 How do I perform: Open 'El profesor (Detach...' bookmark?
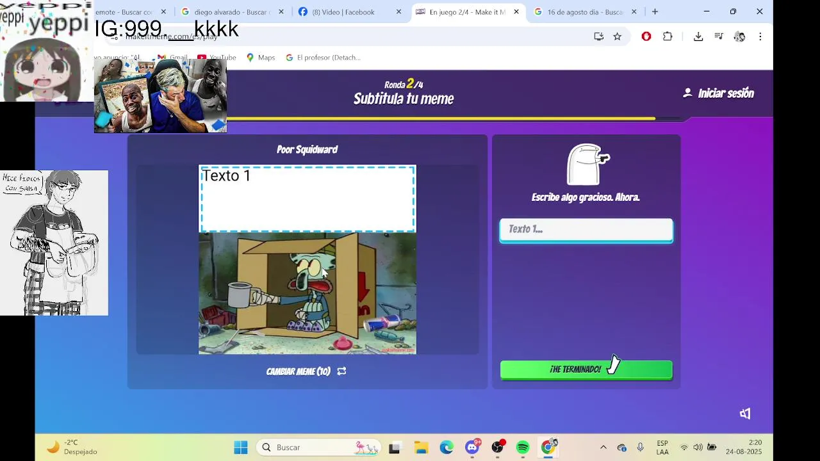click(323, 57)
